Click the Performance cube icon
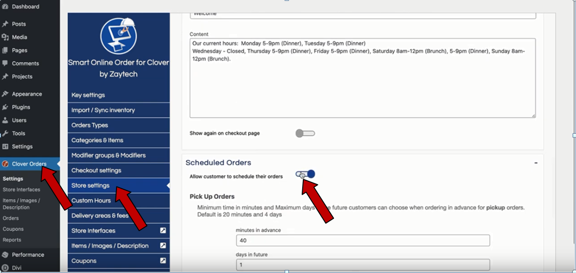 click(5, 255)
